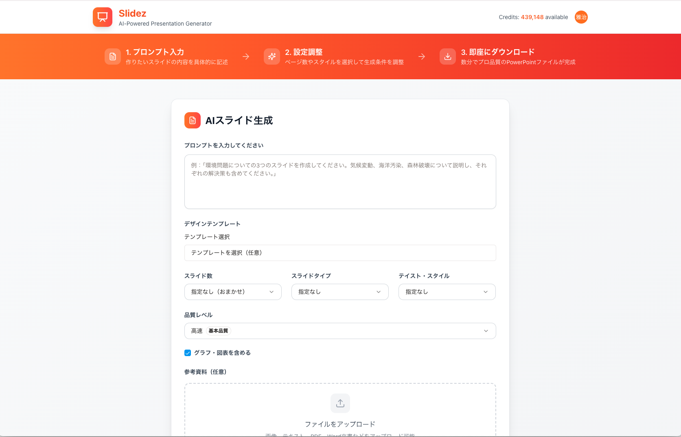
Task: Click the Slidez brand name link
Action: 132,13
